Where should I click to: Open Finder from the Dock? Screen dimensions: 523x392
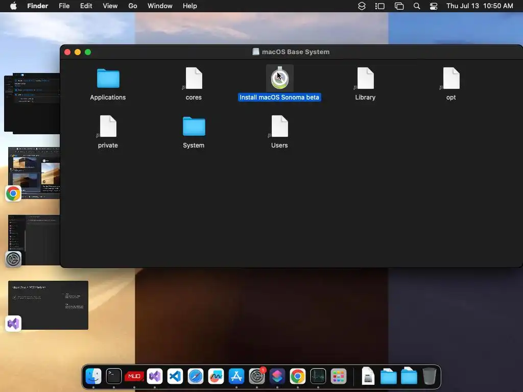pos(93,376)
